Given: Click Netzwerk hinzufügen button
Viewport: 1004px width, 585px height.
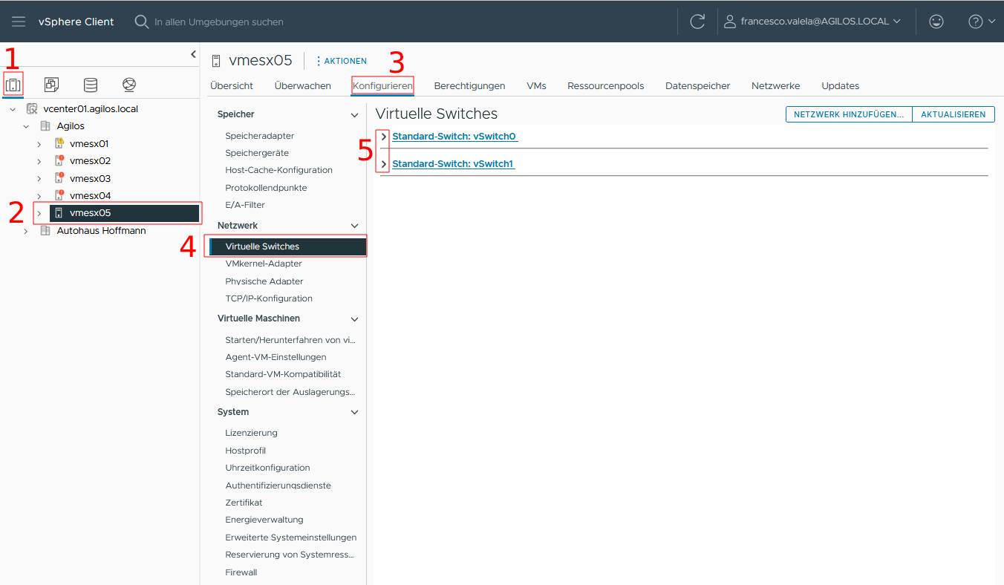Looking at the screenshot, I should pyautogui.click(x=849, y=114).
